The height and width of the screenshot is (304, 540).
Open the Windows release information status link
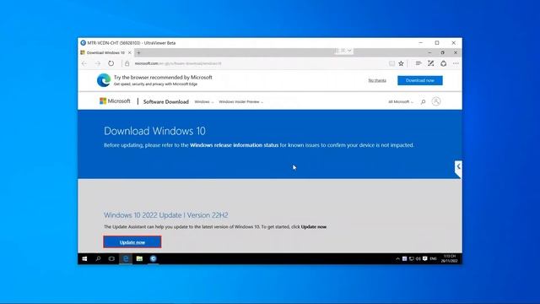(235, 145)
